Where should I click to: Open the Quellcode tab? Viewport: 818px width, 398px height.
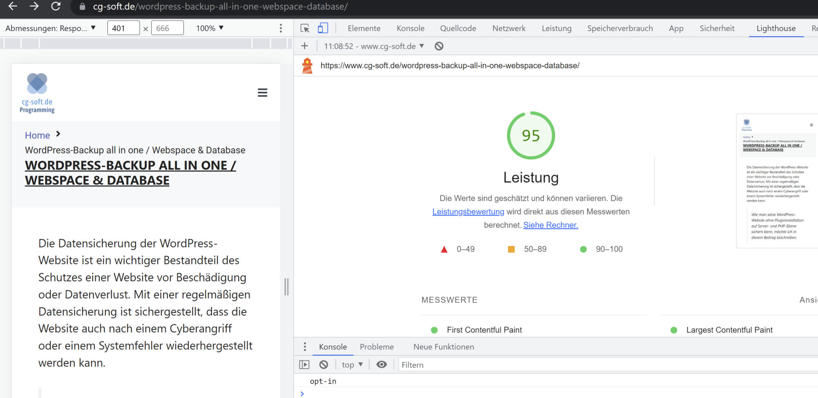coord(458,28)
